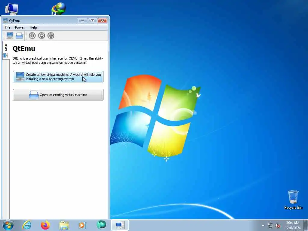
Task: Click the QtEmu title bar icon
Action: (5, 20)
